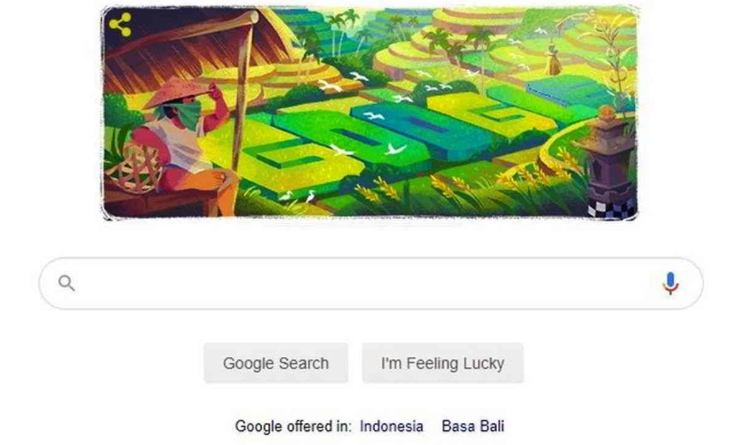Click the magnifying glass search icon

(66, 283)
